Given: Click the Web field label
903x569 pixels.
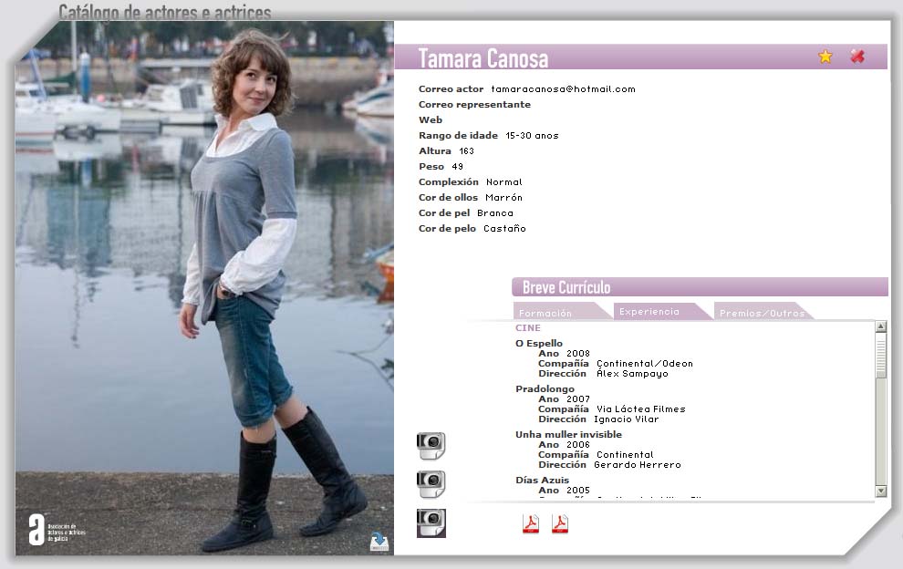Looking at the screenshot, I should point(431,119).
